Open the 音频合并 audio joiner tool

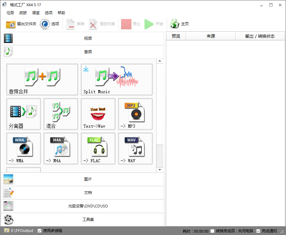coord(42,79)
